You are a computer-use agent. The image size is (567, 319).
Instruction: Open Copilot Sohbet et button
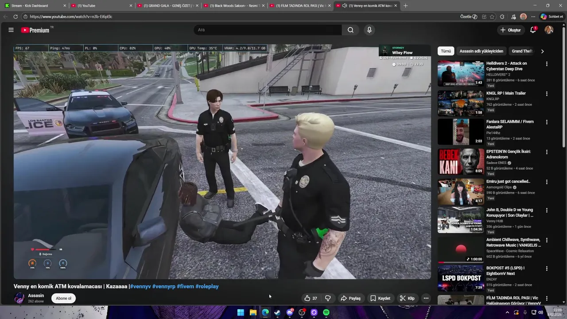pos(551,16)
